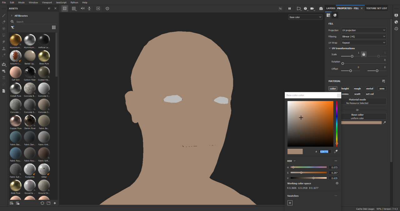Open the assets search filter
This screenshot has height=211, width=400.
coord(12,28)
